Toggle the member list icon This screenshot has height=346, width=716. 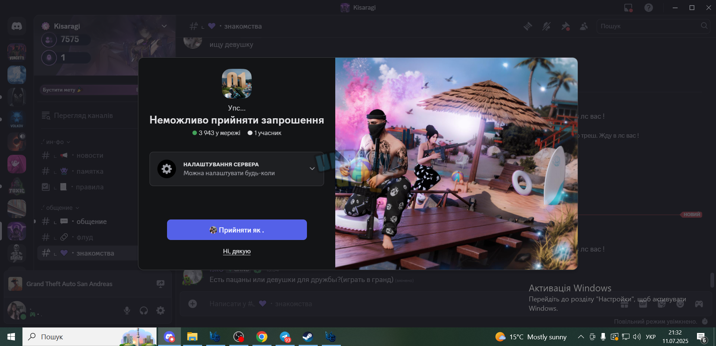[584, 26]
